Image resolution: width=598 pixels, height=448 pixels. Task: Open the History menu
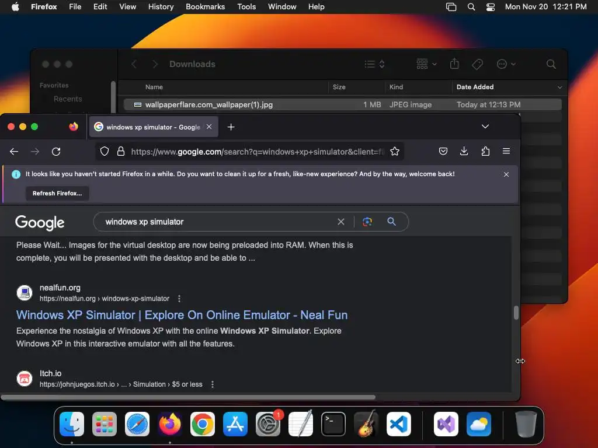161,6
